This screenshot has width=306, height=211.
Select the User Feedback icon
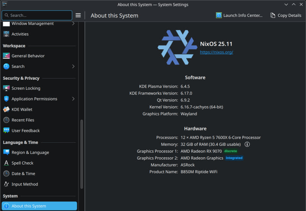(6, 130)
